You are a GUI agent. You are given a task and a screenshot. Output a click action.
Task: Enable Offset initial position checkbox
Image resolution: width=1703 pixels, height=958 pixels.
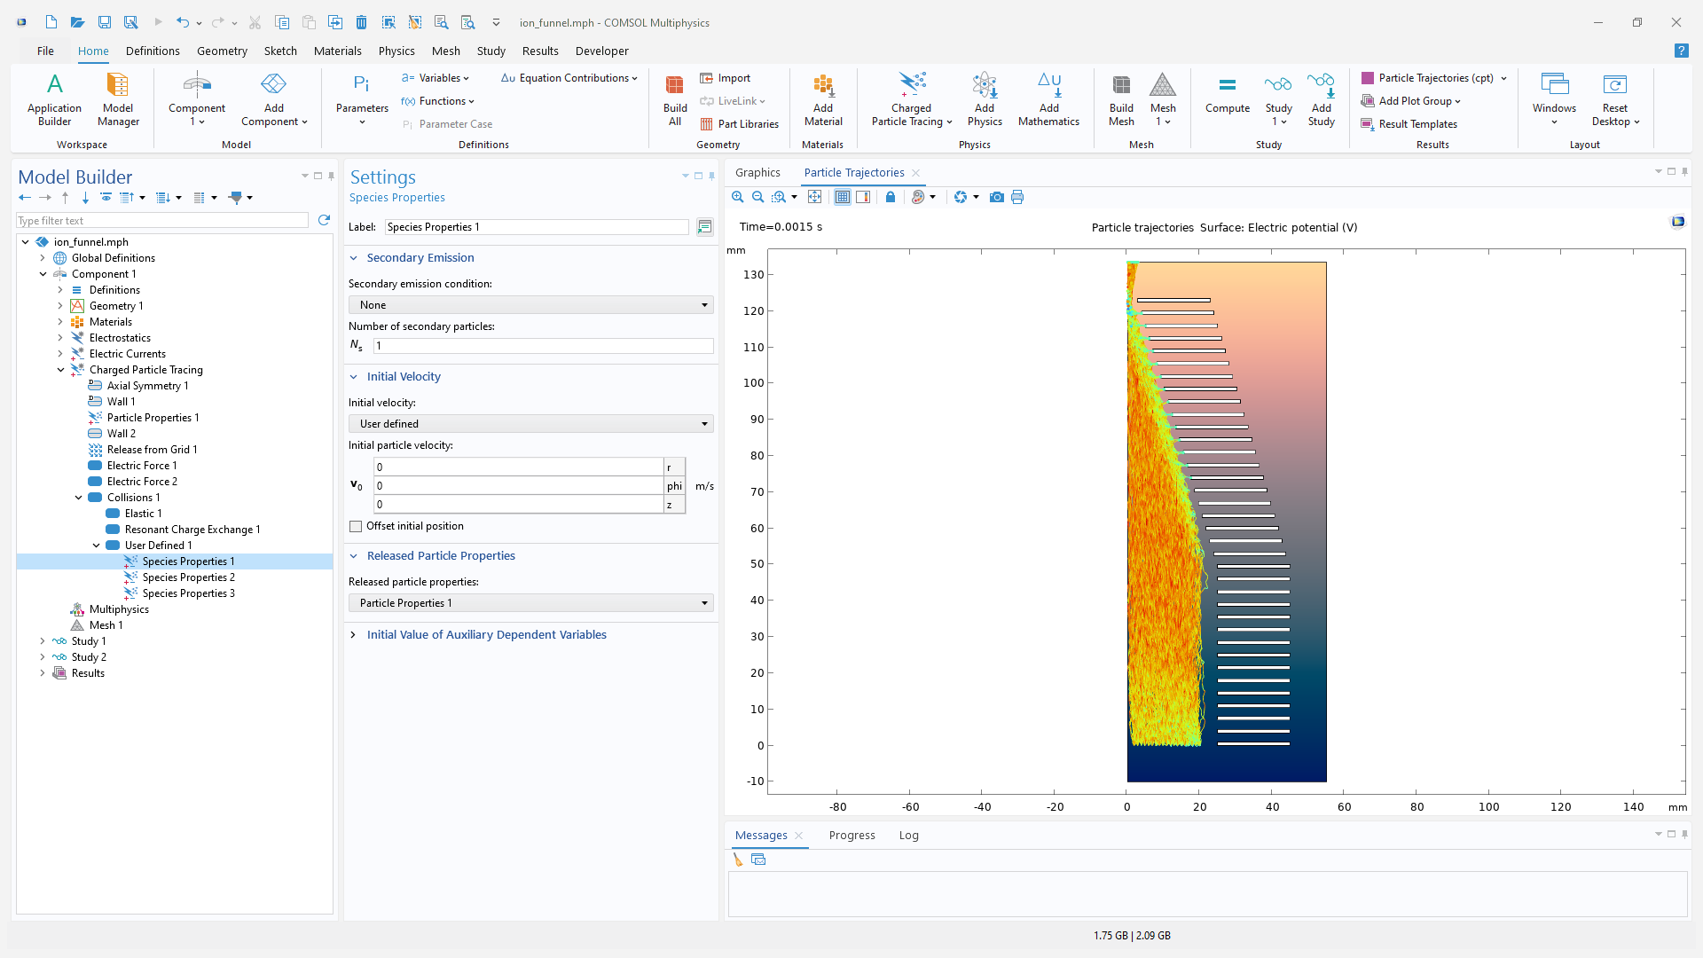[x=356, y=526]
